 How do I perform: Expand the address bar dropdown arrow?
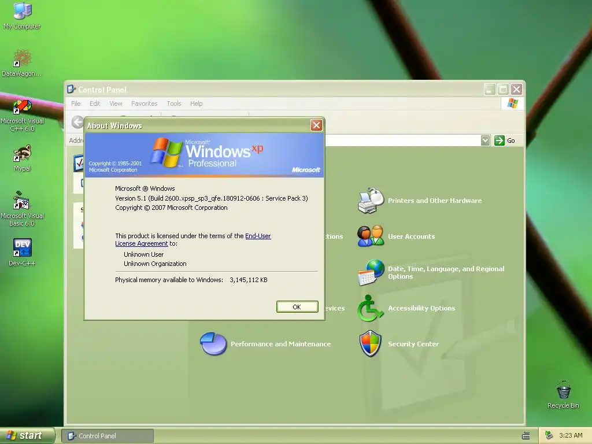pos(486,140)
